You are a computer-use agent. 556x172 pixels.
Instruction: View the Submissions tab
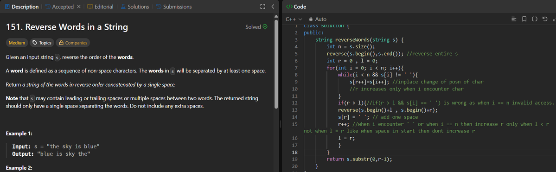click(174, 7)
